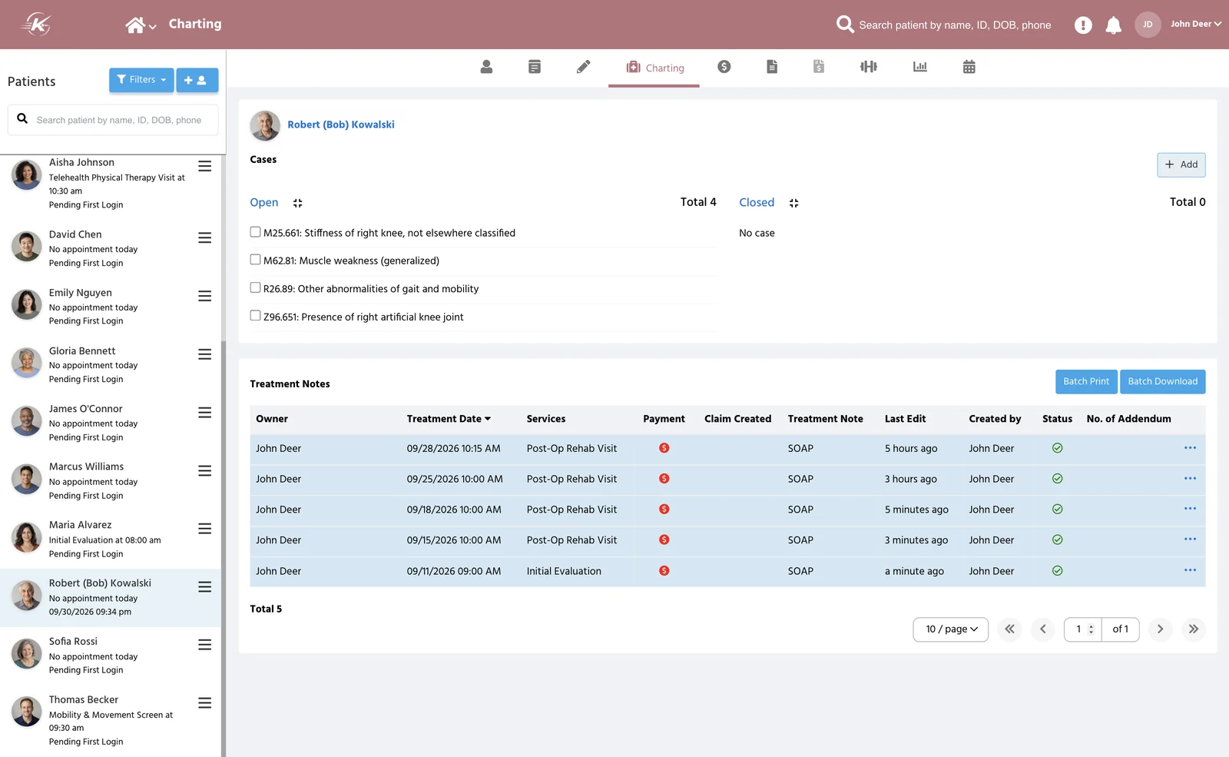Viewport: 1229px width, 757px height.
Task: Click the Closed cases heading
Action: click(x=757, y=203)
